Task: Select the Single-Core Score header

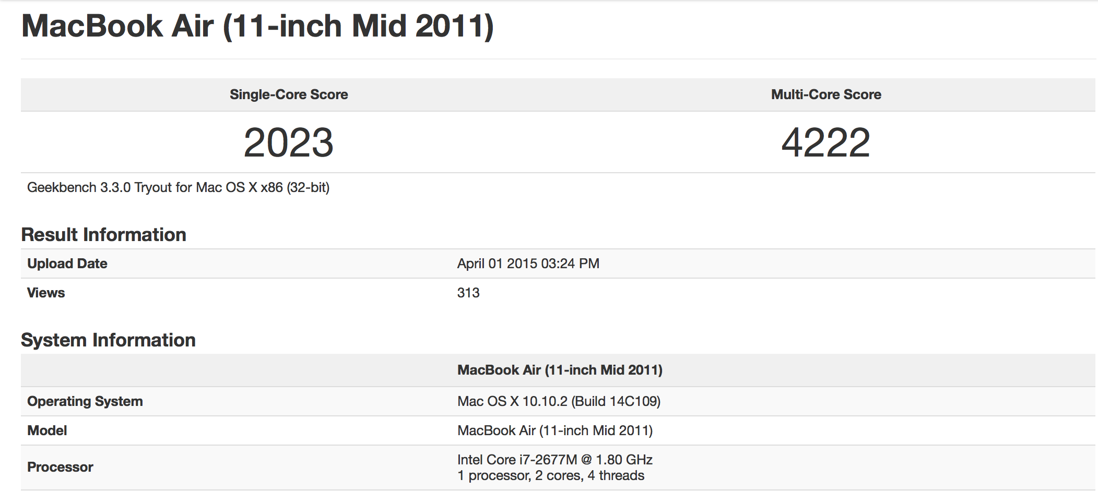Action: pyautogui.click(x=289, y=94)
